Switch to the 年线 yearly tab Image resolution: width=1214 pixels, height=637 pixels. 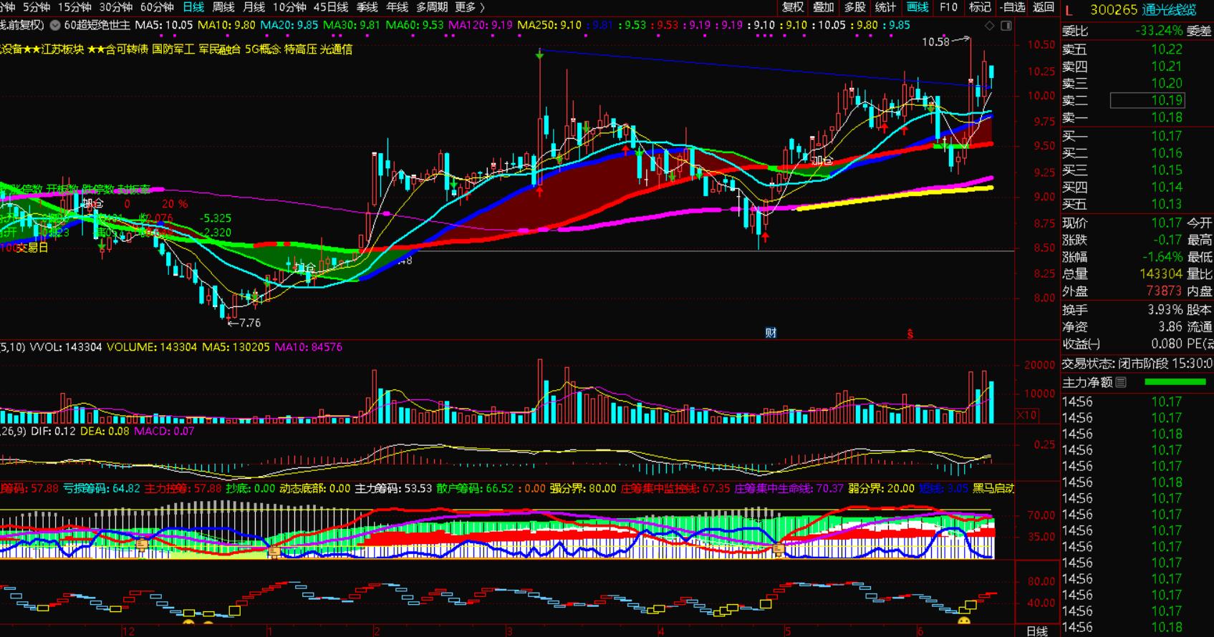click(x=397, y=7)
